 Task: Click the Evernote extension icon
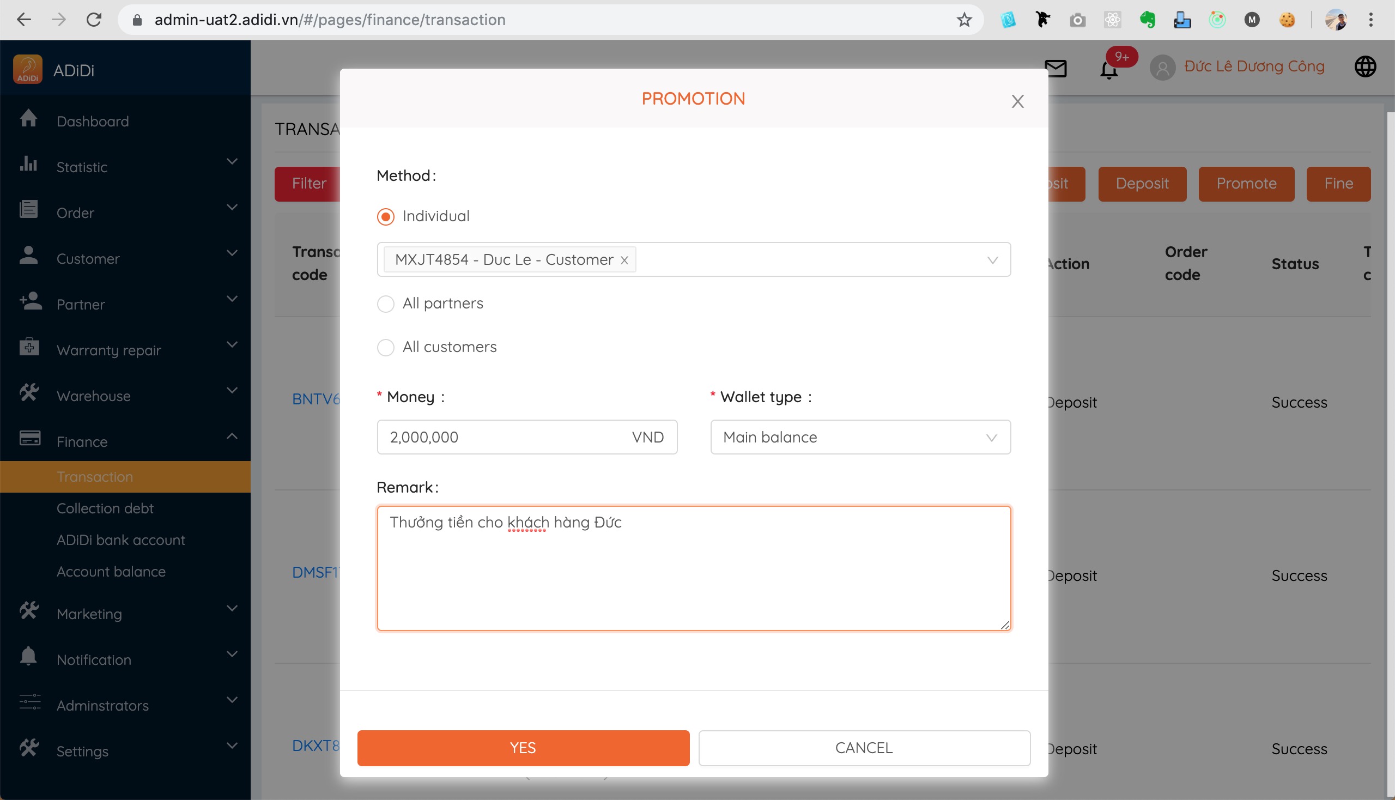(x=1147, y=20)
